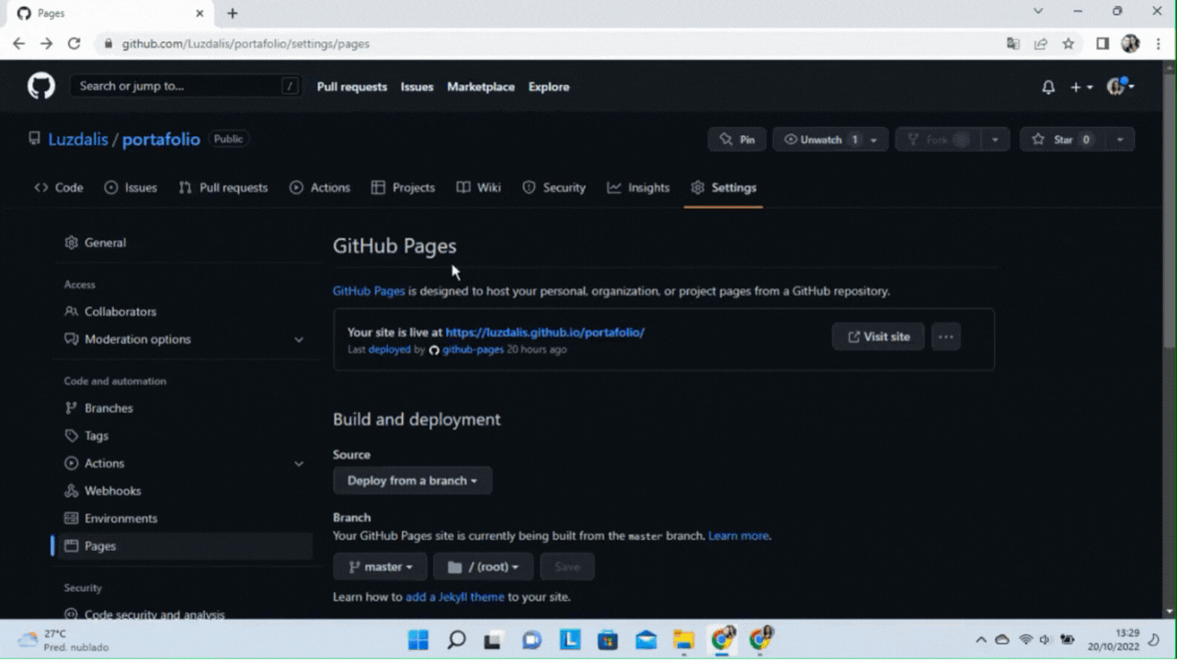Switch to the repository Issues tab

131,188
